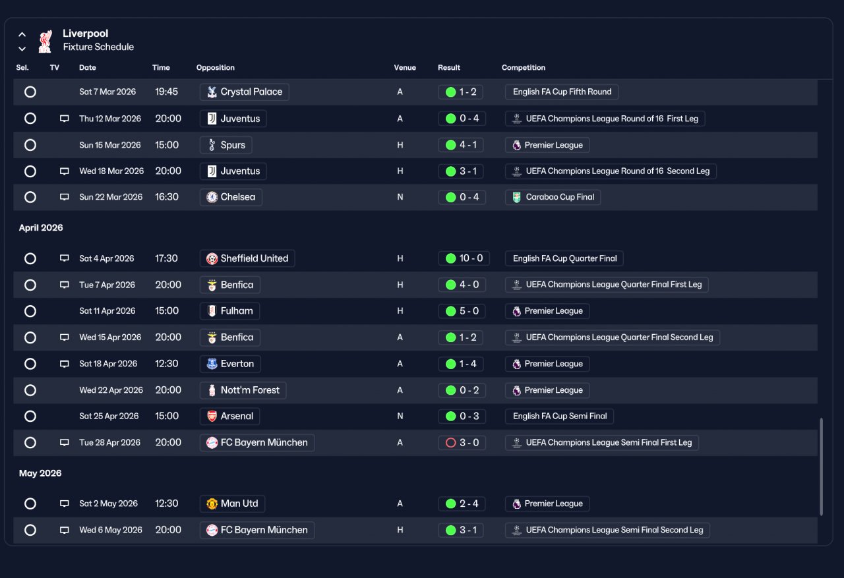The width and height of the screenshot is (844, 578).
Task: Open English FA Cup Semi Final competition link
Action: point(560,417)
